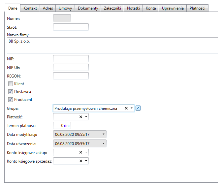Viewport: 221px width, 186px height.
Task: Expand Data utworzenia date dropdown
Action: coord(104,143)
